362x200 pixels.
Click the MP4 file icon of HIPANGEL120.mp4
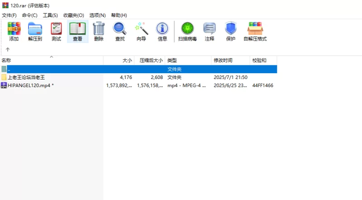4,85
